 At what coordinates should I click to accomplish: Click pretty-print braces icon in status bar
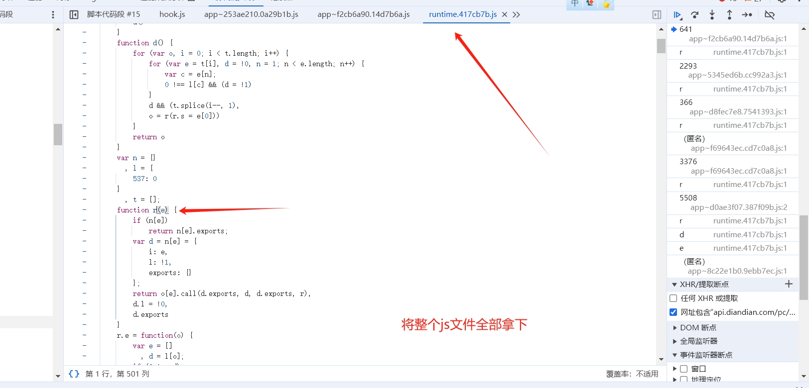pos(74,374)
